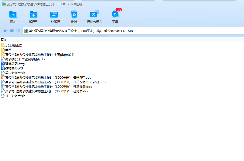Click the zip archive icon in path bar
Image resolution: width=244 pixels, height=161 pixels.
pyautogui.click(x=26, y=31)
